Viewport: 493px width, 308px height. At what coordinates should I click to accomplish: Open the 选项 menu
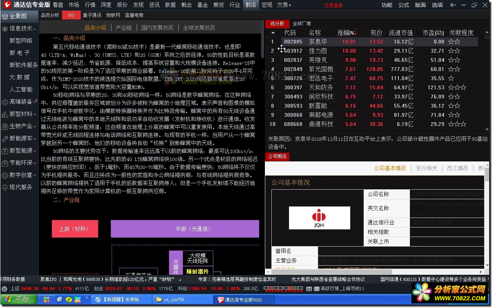[437, 5]
